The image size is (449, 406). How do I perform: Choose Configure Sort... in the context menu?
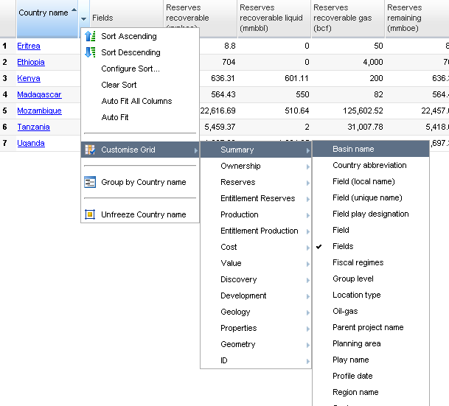(130, 69)
